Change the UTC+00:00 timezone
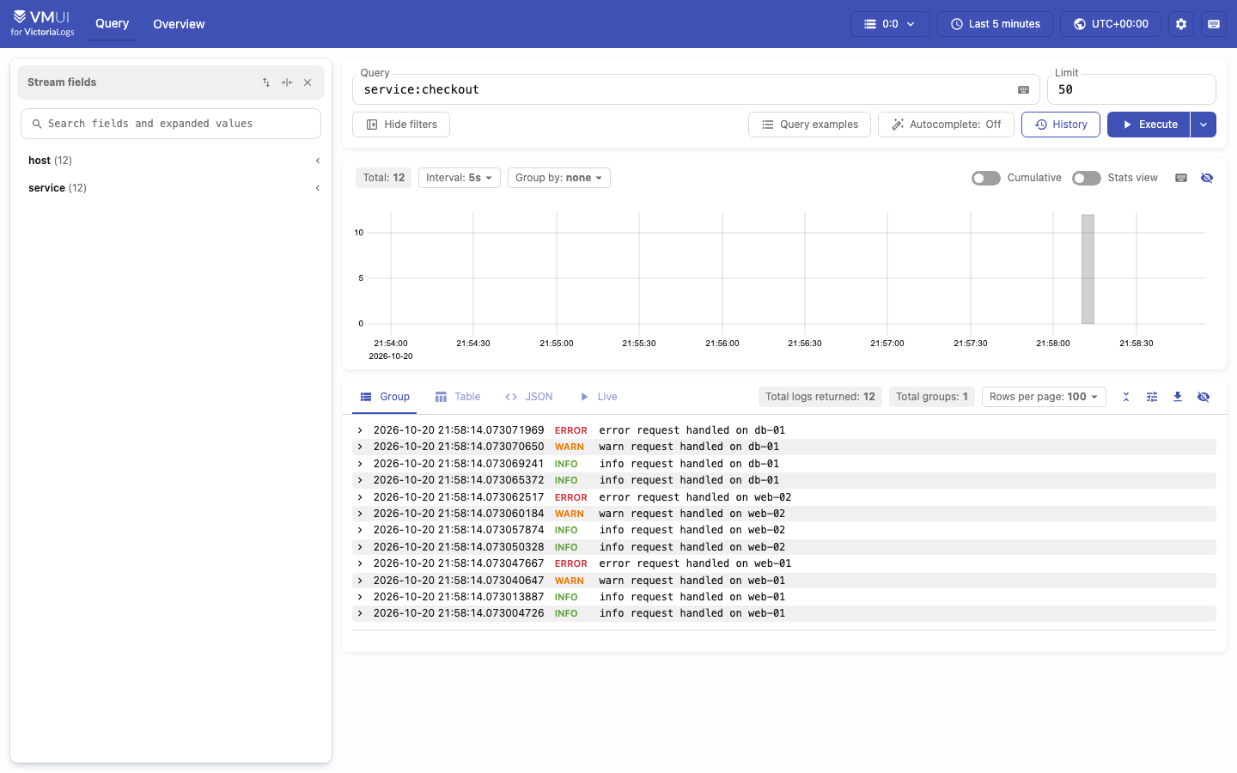1237x773 pixels. tap(1111, 24)
